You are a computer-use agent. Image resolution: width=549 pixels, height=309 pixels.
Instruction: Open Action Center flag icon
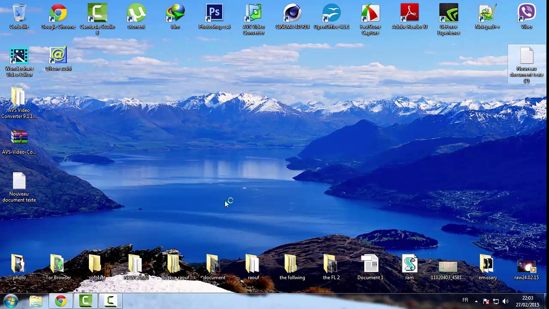[x=486, y=301]
